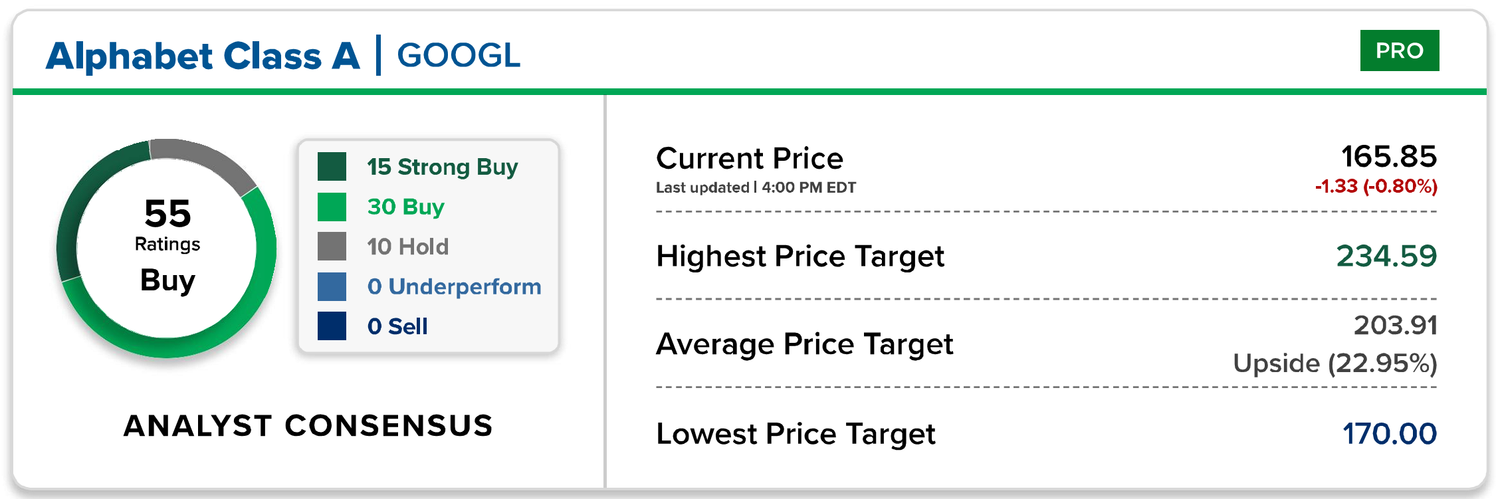
Task: Click the Hold gray legend swatch
Action: tap(332, 247)
